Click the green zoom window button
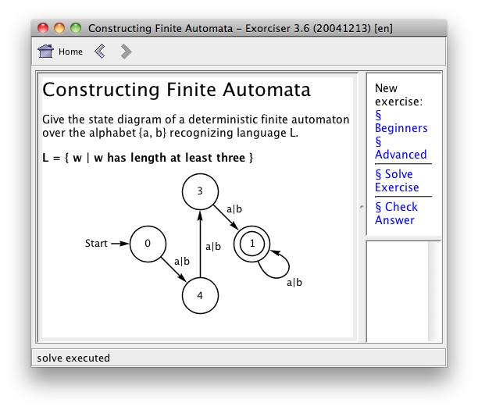Screen dimensions: 478x410 click(76, 28)
